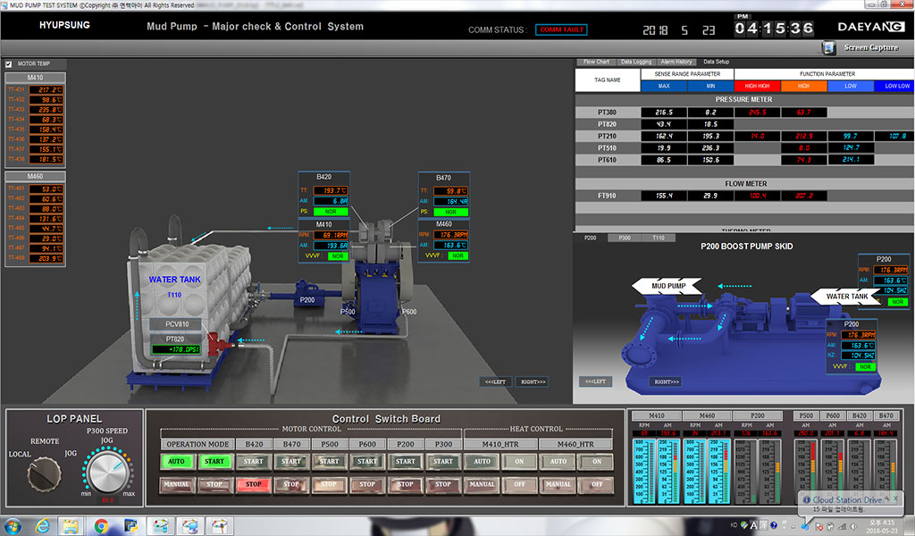The width and height of the screenshot is (915, 536).
Task: Turn ON the M460_HTR heater
Action: click(x=596, y=462)
